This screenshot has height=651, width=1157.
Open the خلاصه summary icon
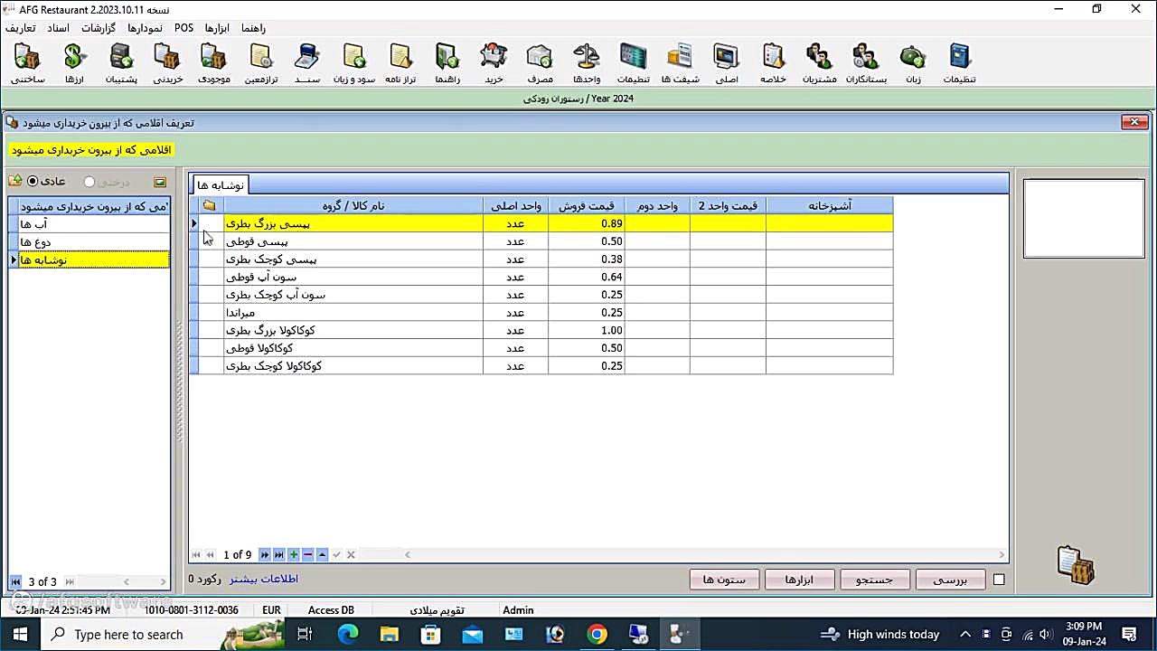tap(773, 63)
